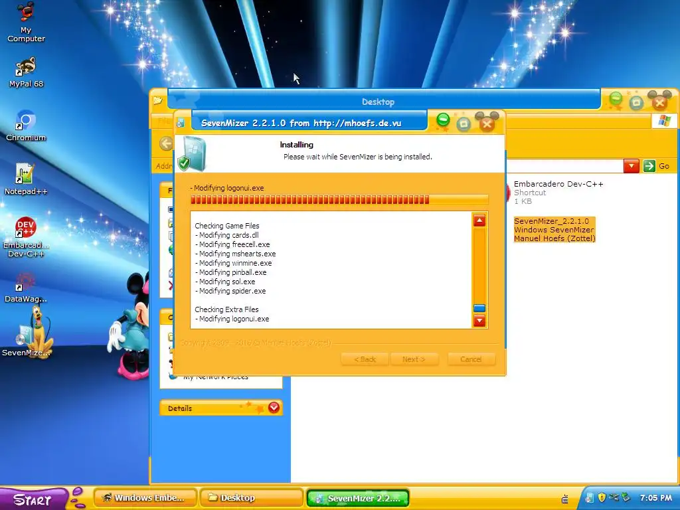Click 'Modifying spider.exe' log entry
Image resolution: width=680 pixels, height=510 pixels.
[230, 291]
